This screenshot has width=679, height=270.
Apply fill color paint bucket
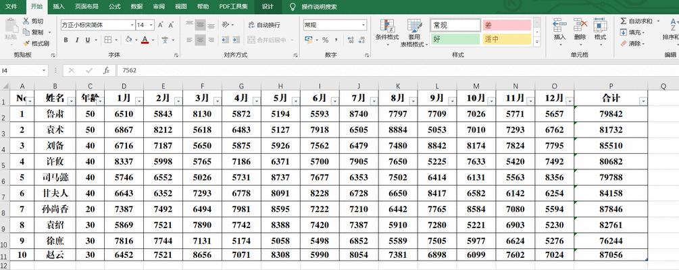click(x=128, y=40)
